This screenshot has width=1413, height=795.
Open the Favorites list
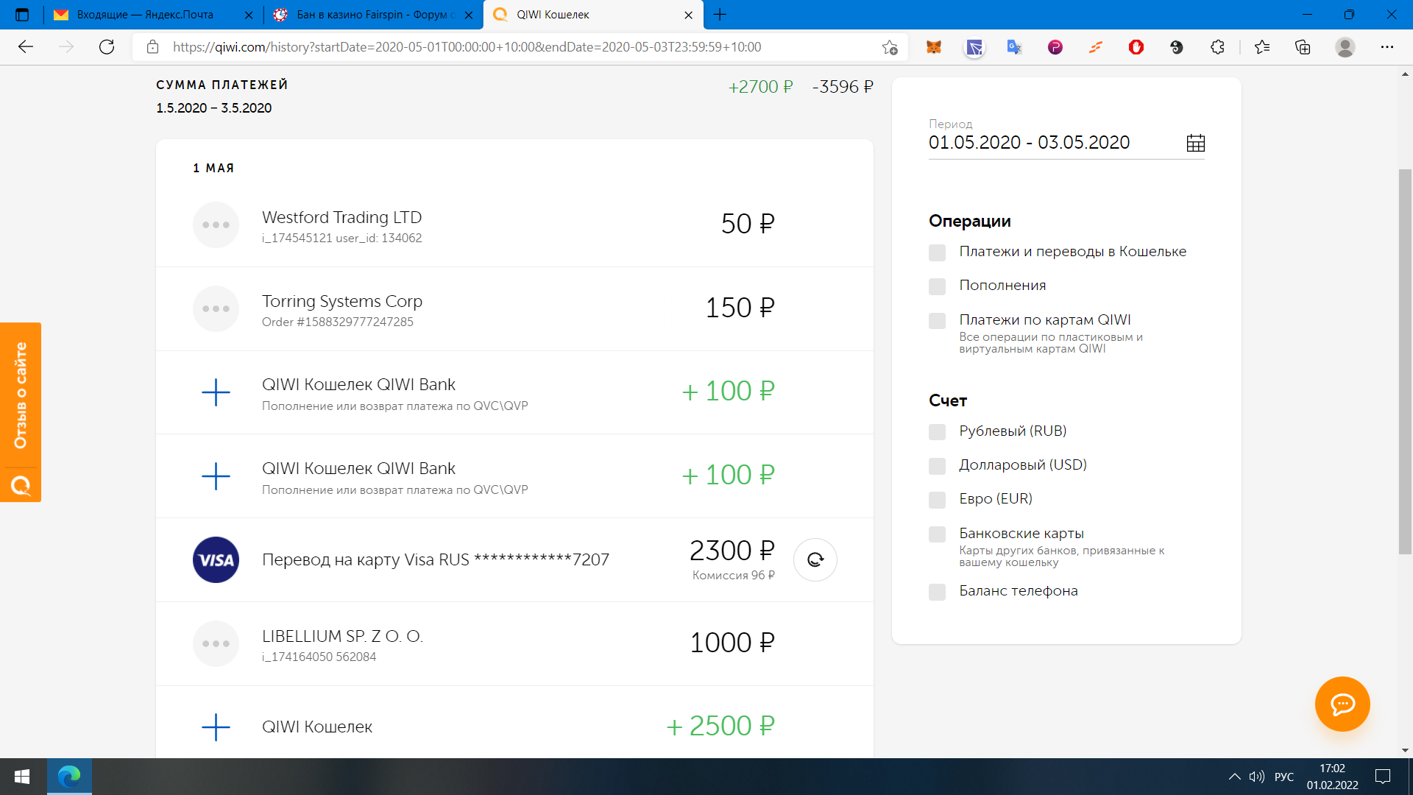click(x=1262, y=47)
